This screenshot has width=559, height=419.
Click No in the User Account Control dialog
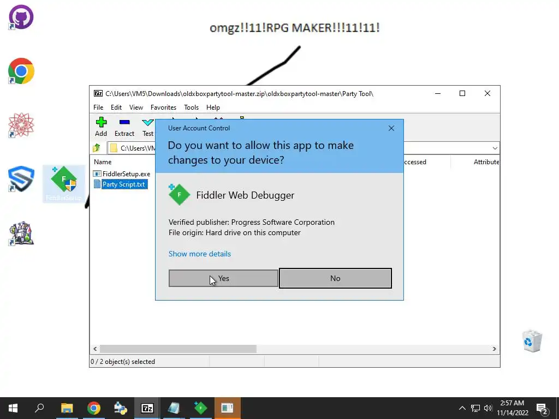point(335,278)
